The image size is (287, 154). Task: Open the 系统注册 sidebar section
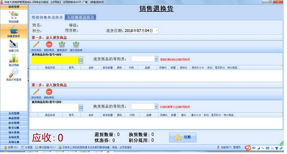[x=14, y=142]
